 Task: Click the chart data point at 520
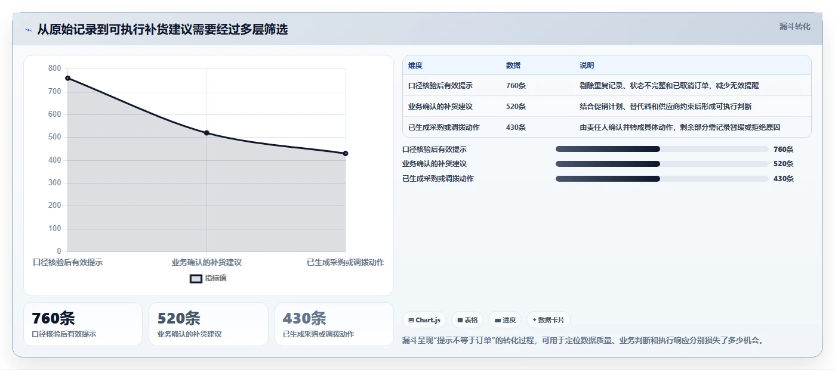coord(207,133)
